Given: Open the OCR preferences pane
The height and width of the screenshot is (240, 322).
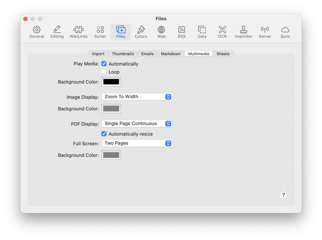Looking at the screenshot, I should (222, 32).
